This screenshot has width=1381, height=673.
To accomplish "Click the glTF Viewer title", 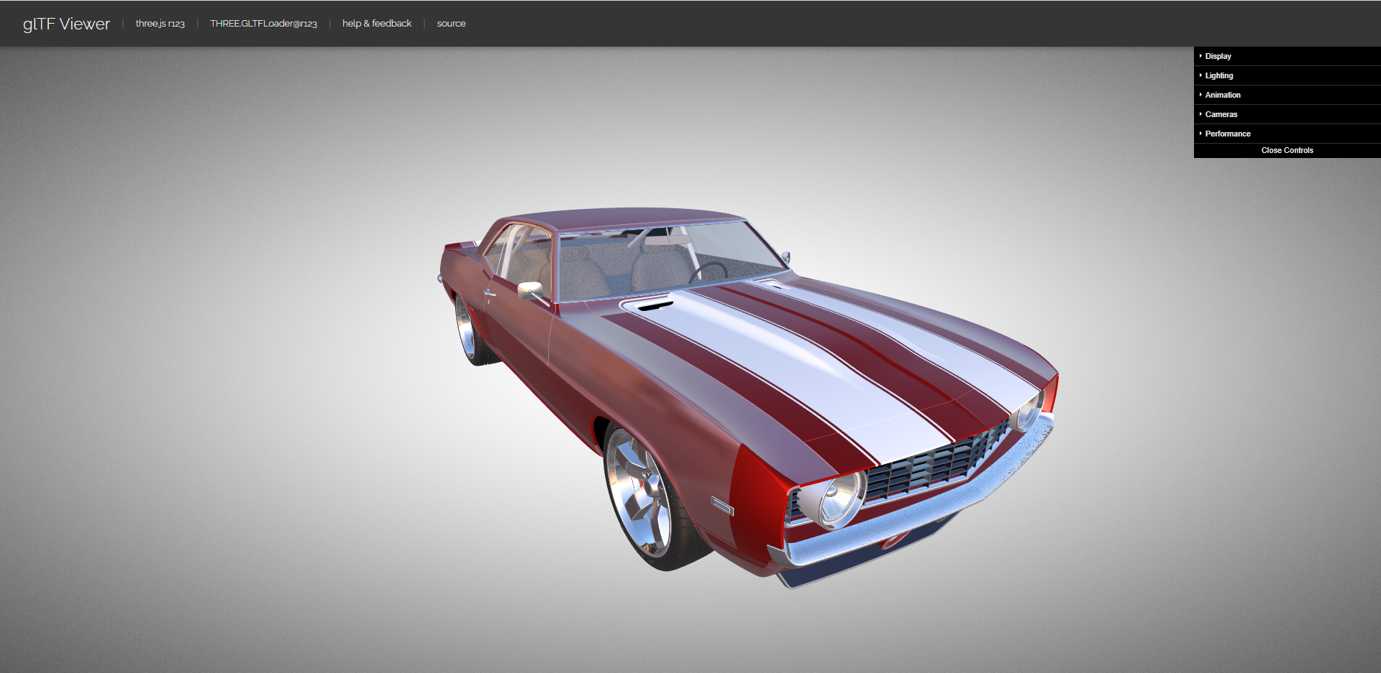I will (66, 24).
